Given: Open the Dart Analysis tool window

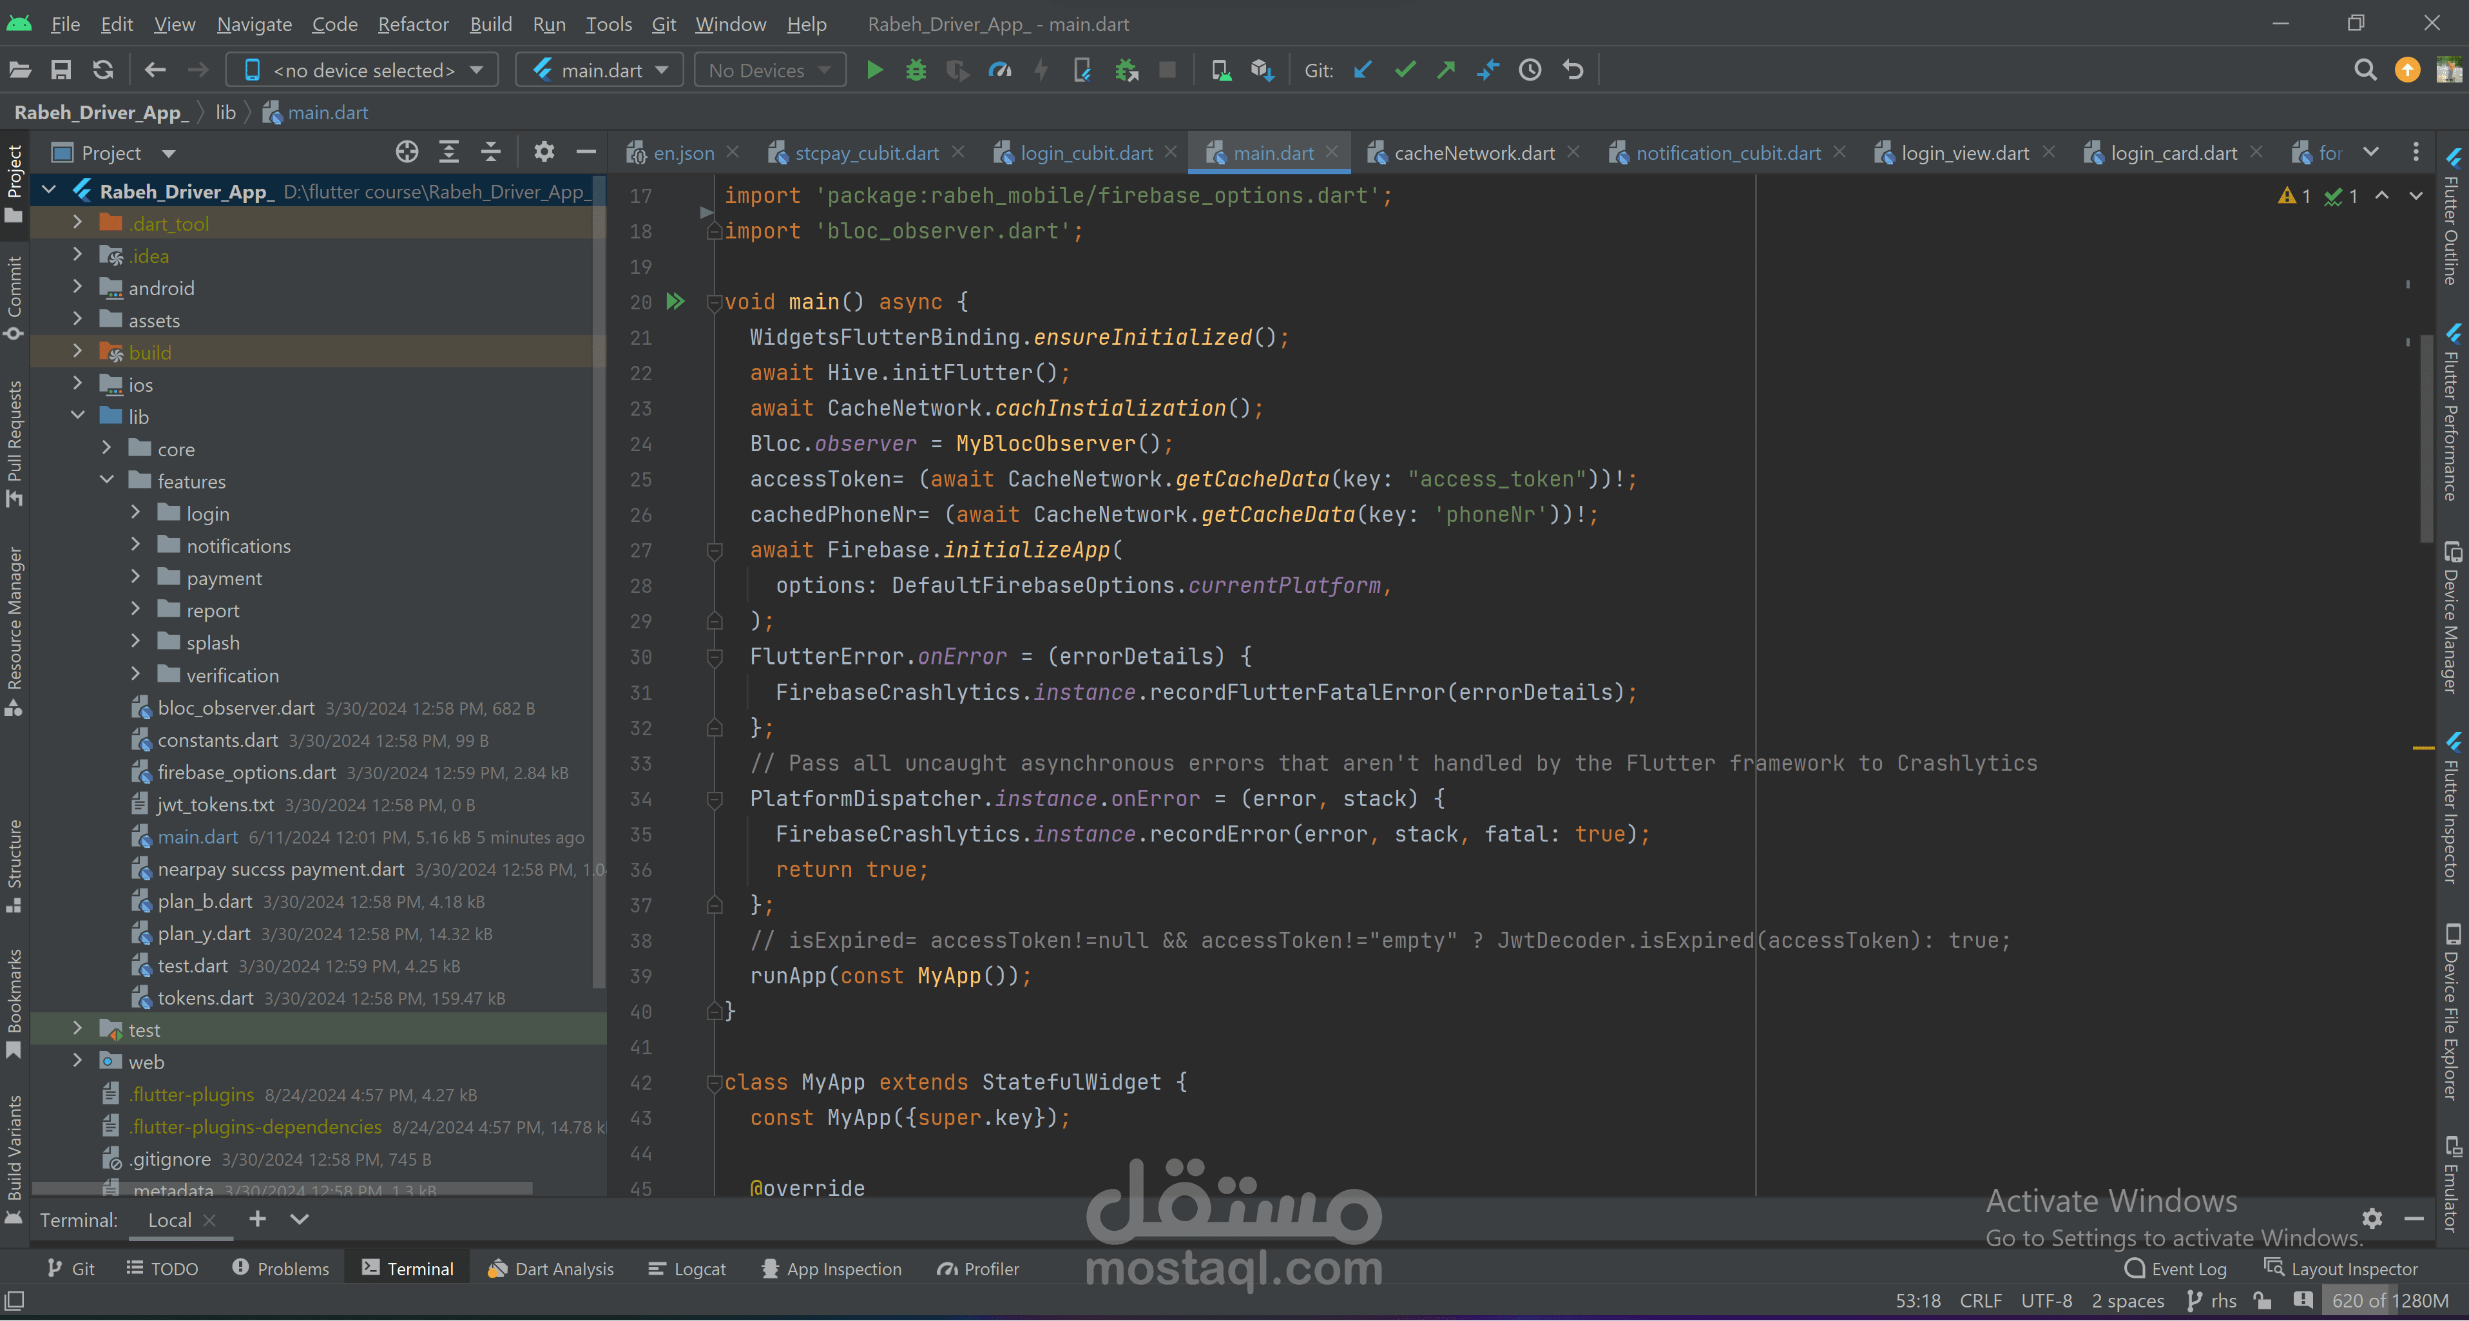Looking at the screenshot, I should click(550, 1268).
